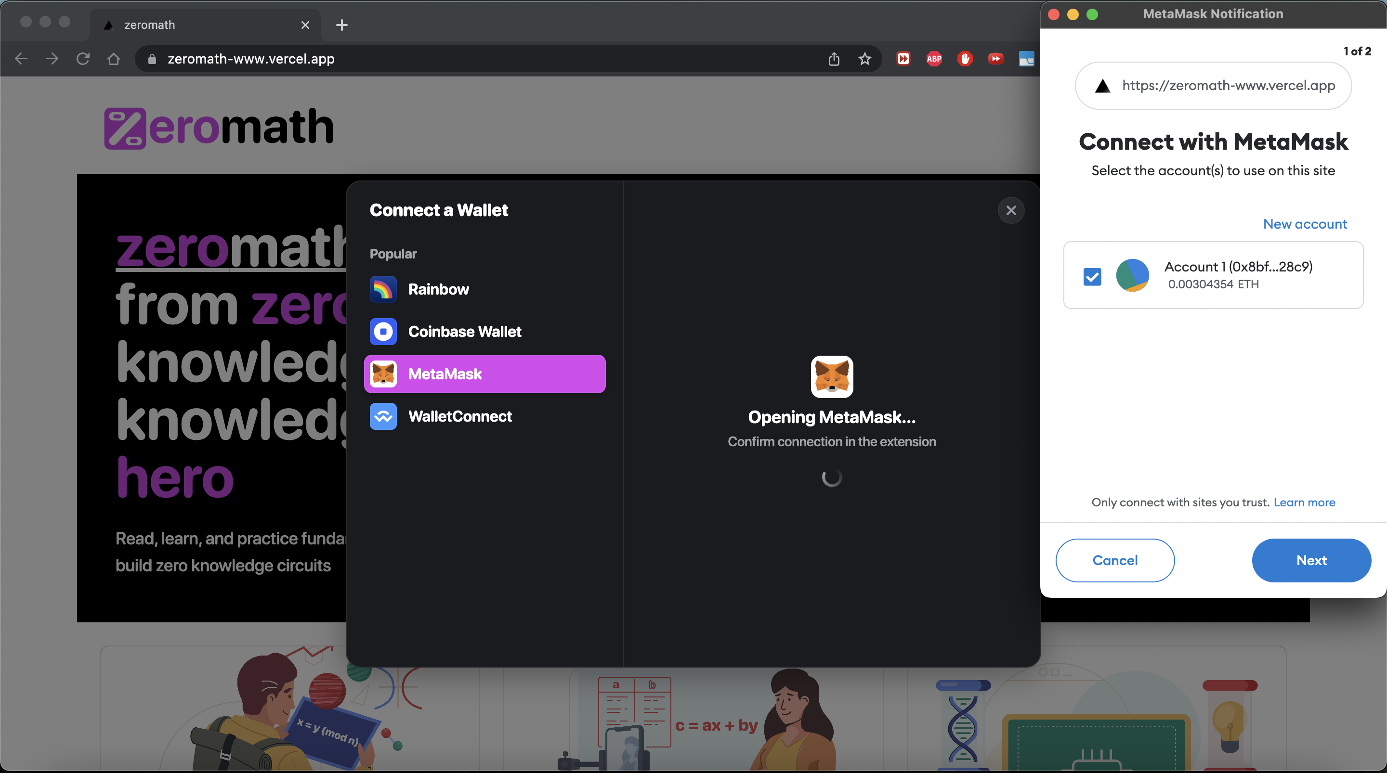Click Next in MetaMask Notification

[x=1311, y=560]
